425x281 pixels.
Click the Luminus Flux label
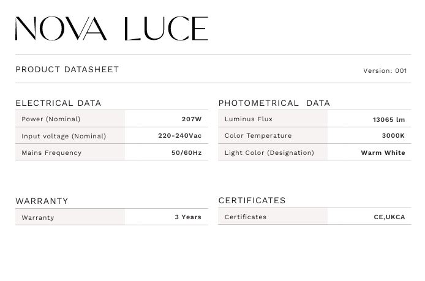(x=249, y=119)
